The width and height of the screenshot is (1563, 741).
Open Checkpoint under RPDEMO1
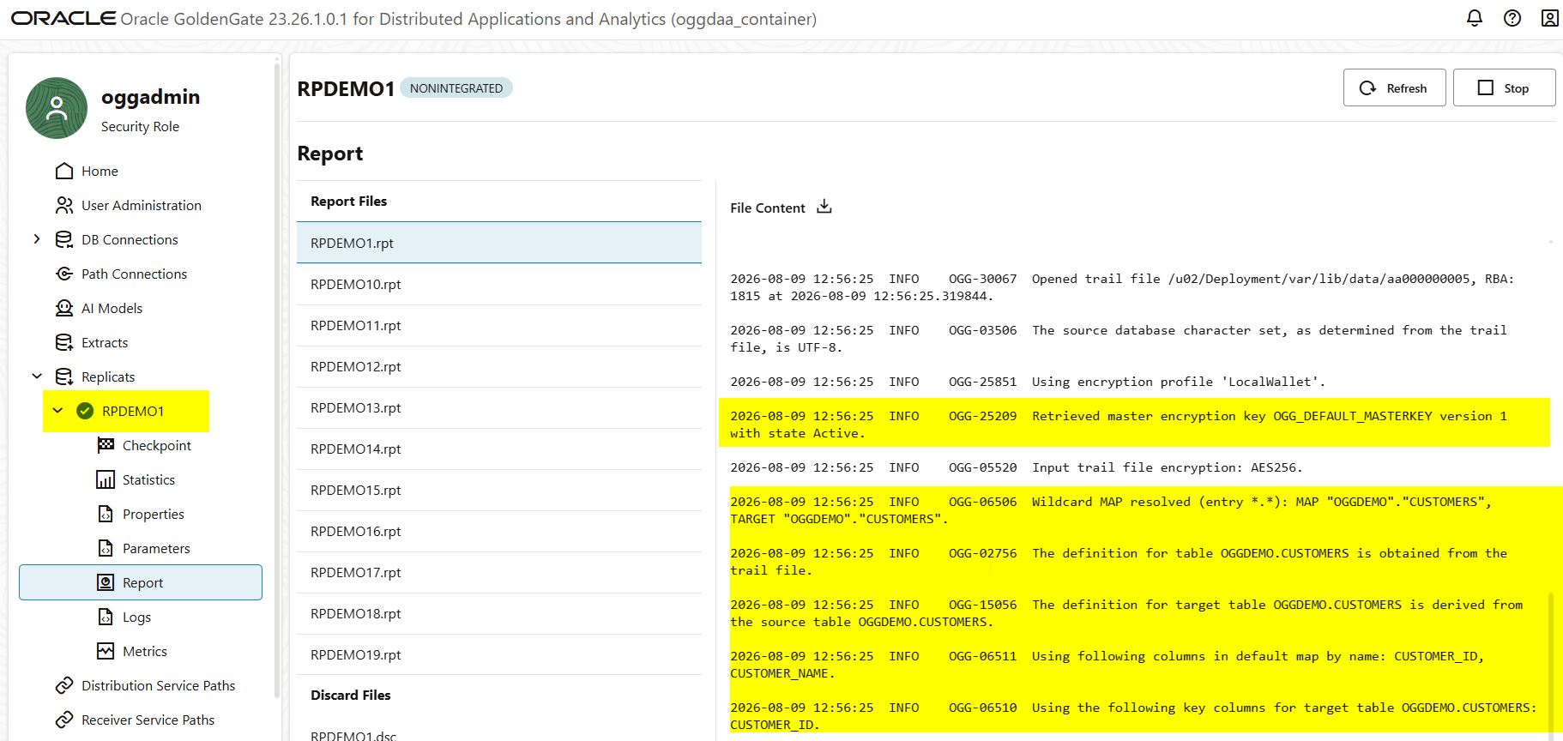157,445
